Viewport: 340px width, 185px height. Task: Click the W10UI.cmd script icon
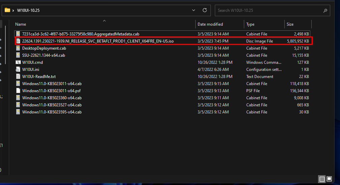[x=18, y=62]
